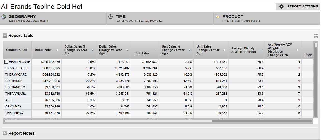Click the Time clock icon
This screenshot has height=140, width=321.
(x=111, y=17)
